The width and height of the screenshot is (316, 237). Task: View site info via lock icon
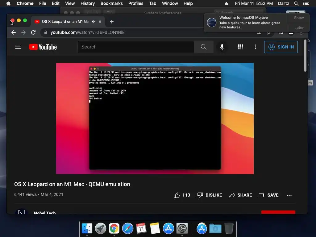(x=46, y=32)
